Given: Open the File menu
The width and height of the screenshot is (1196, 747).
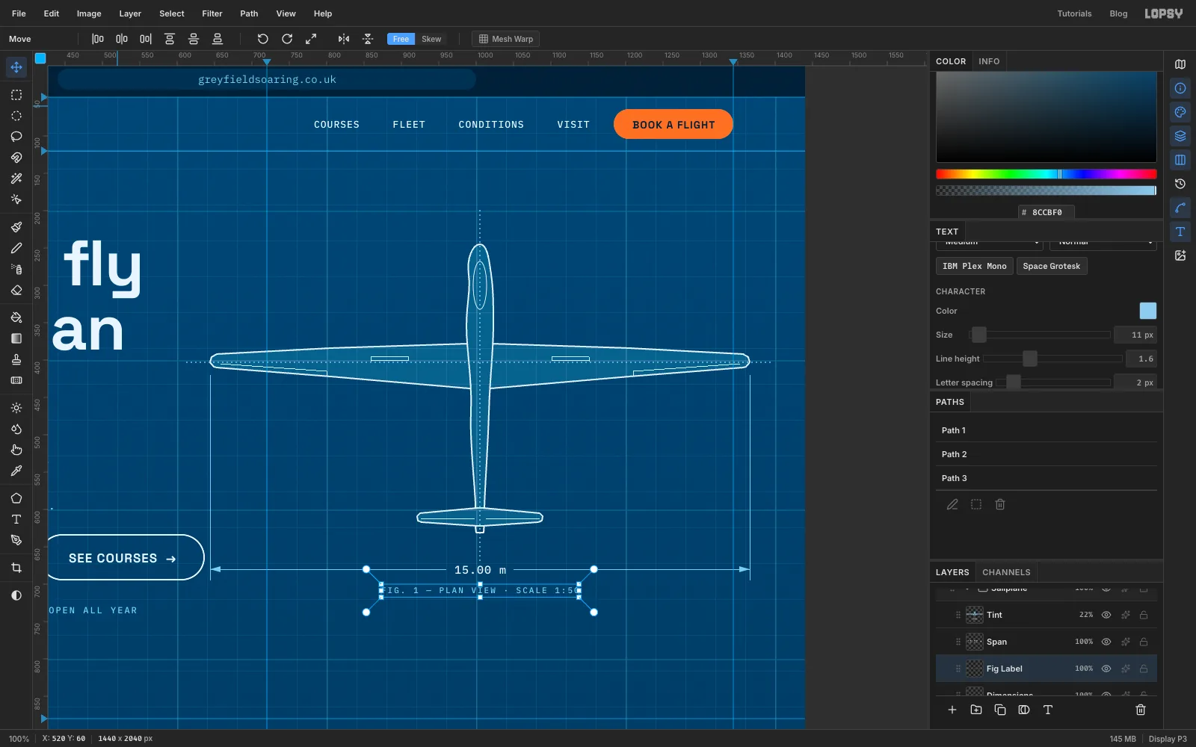Looking at the screenshot, I should click(x=19, y=13).
